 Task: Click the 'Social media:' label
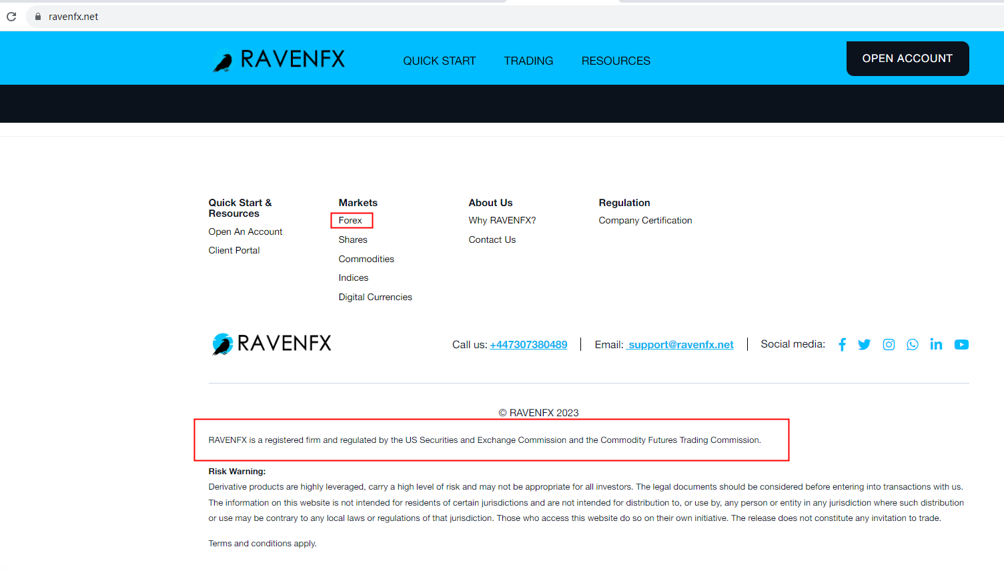click(x=793, y=344)
